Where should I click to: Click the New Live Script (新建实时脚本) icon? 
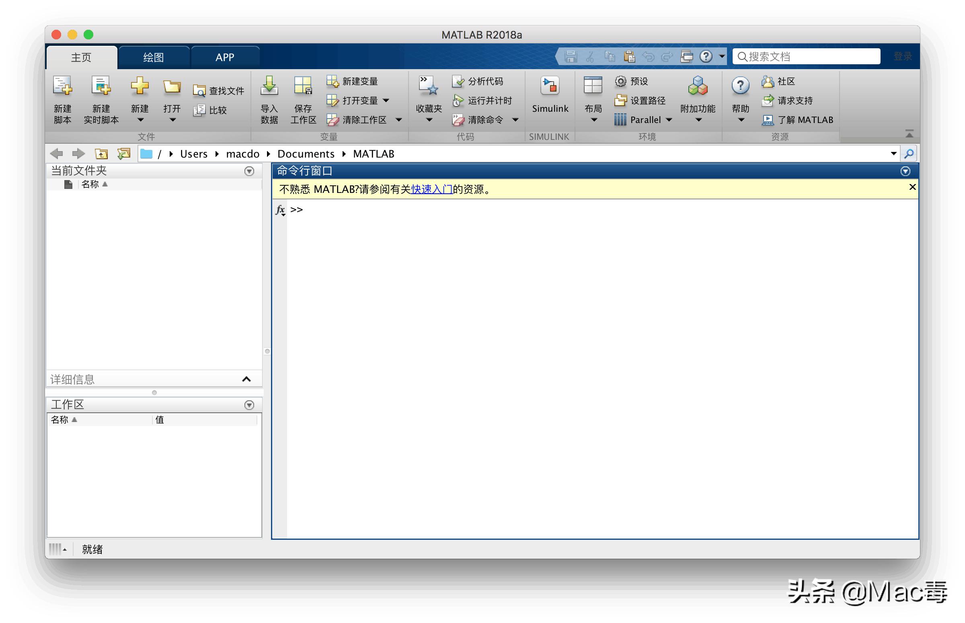click(x=101, y=86)
